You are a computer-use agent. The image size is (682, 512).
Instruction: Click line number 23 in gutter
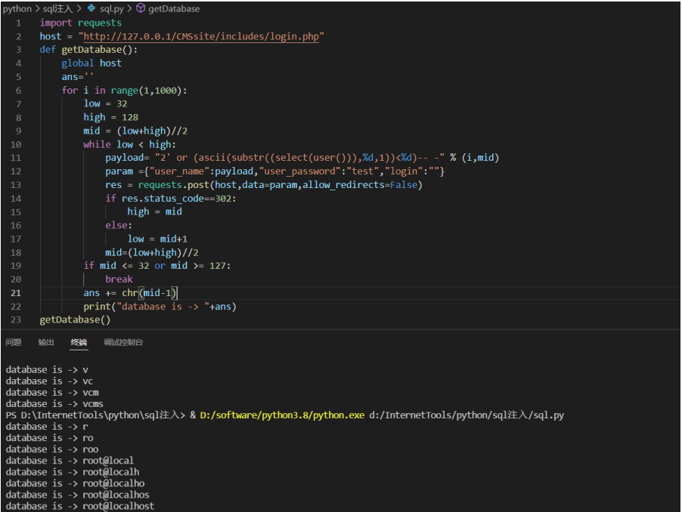(16, 320)
